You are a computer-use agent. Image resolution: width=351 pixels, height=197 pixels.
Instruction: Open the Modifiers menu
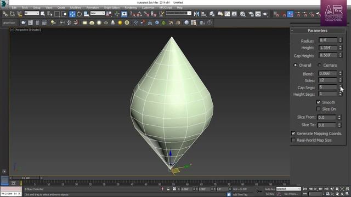(x=76, y=8)
